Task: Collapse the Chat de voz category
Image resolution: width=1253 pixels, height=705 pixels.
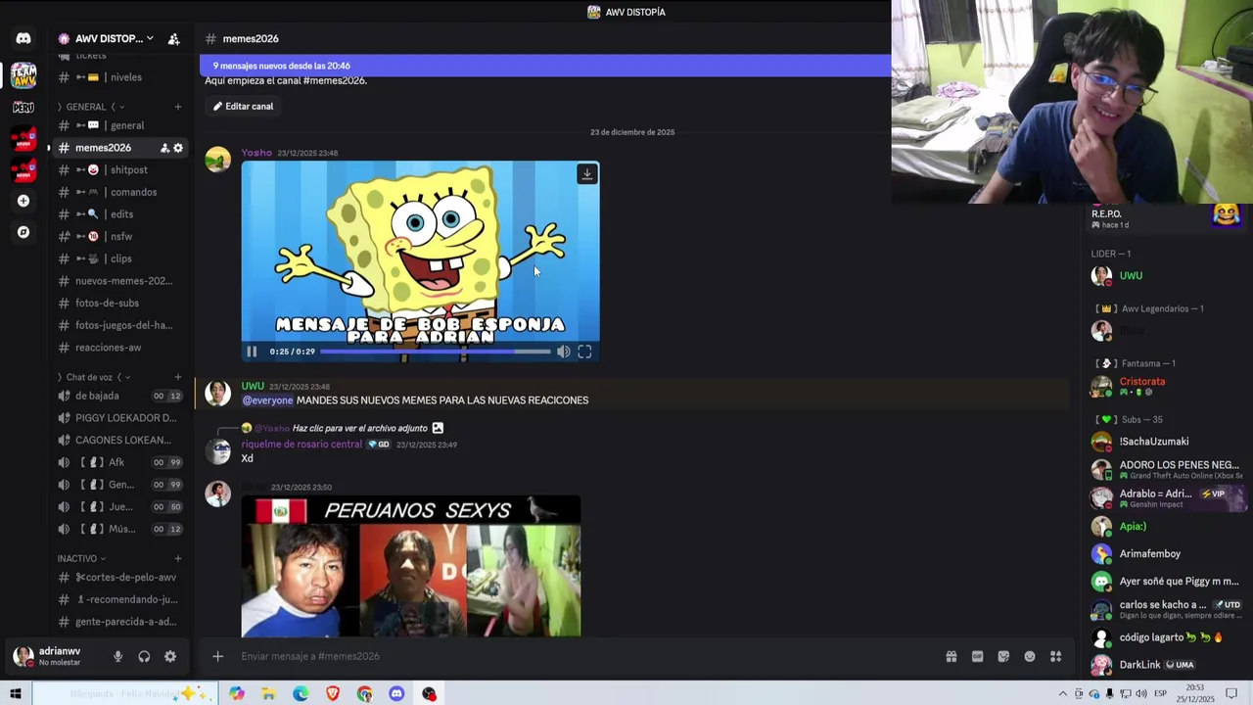Action: [x=94, y=377]
